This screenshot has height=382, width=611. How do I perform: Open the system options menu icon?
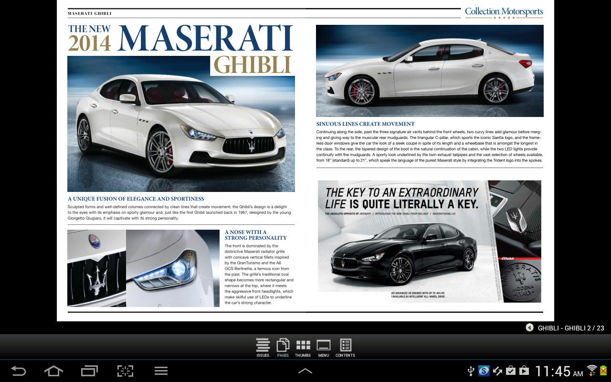[x=161, y=371]
